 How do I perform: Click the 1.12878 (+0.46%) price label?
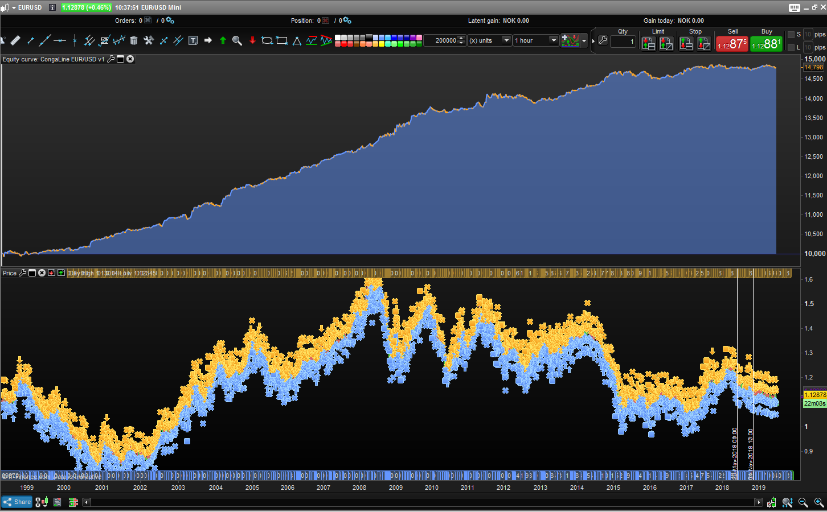tap(87, 7)
